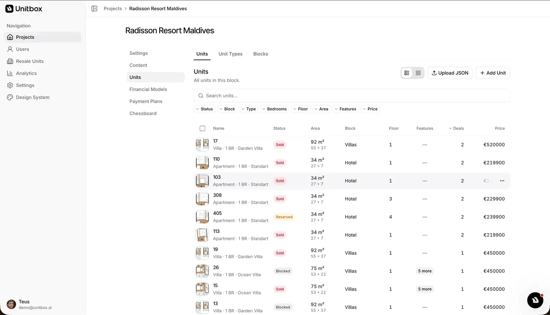Click the Name column header
Viewport: 550px width, 315px height.
(218, 129)
